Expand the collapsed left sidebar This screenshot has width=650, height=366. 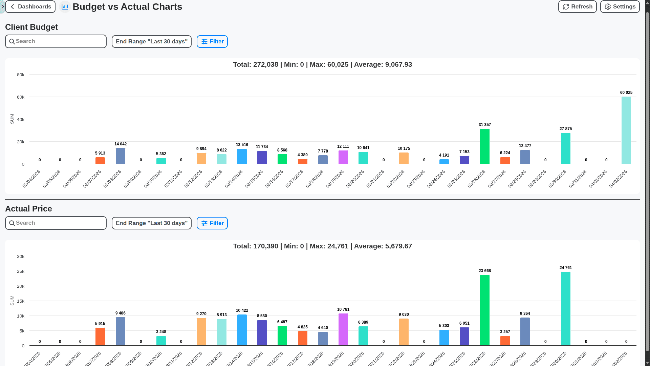click(x=2, y=6)
